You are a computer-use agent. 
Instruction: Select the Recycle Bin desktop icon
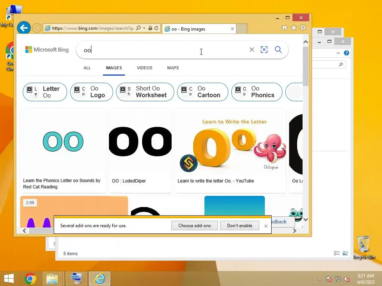[x=364, y=247]
